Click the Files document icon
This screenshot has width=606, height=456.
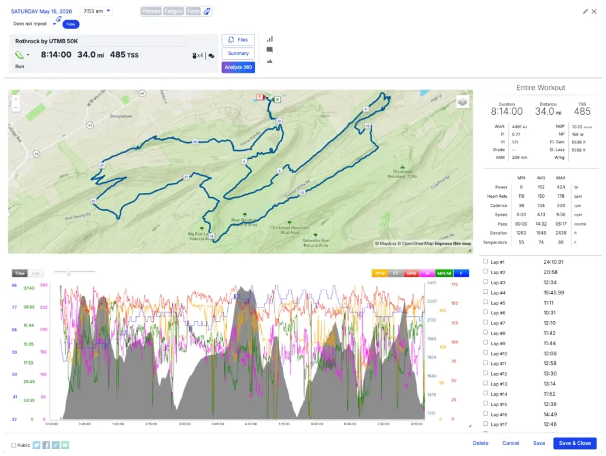(x=231, y=40)
